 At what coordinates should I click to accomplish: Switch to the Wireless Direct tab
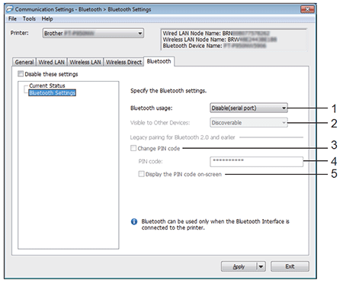(x=123, y=62)
